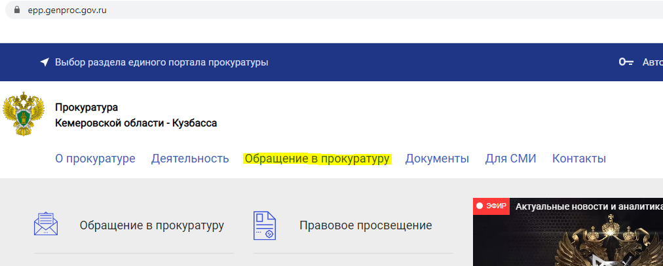Image resolution: width=663 pixels, height=266 pixels.
Task: Click the prosecutor's office coat of arms logo
Action: (24, 114)
